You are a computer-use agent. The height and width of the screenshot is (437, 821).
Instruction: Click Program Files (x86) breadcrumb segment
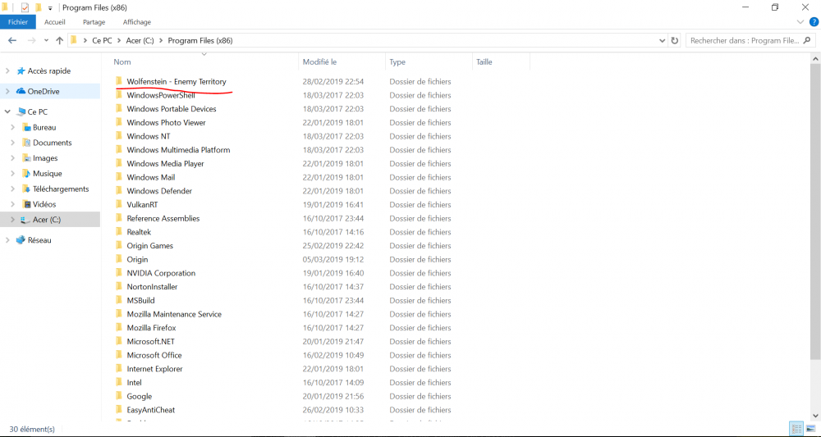pyautogui.click(x=200, y=40)
